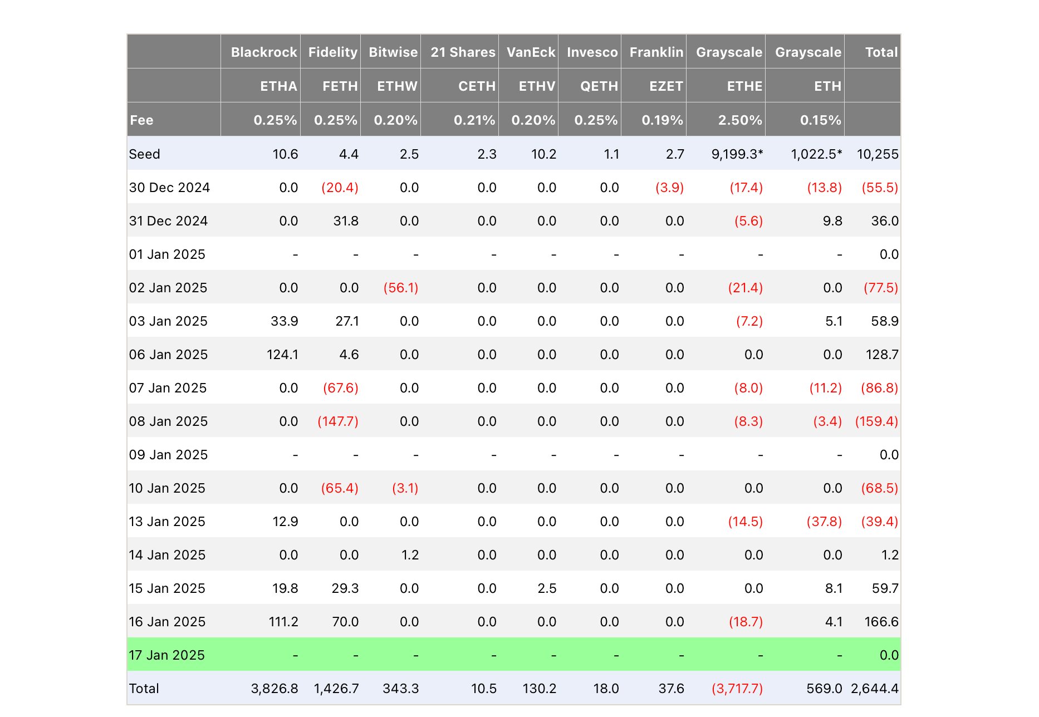The width and height of the screenshot is (1039, 717).
Task: Select the 0.15% fee value
Action: pos(821,120)
